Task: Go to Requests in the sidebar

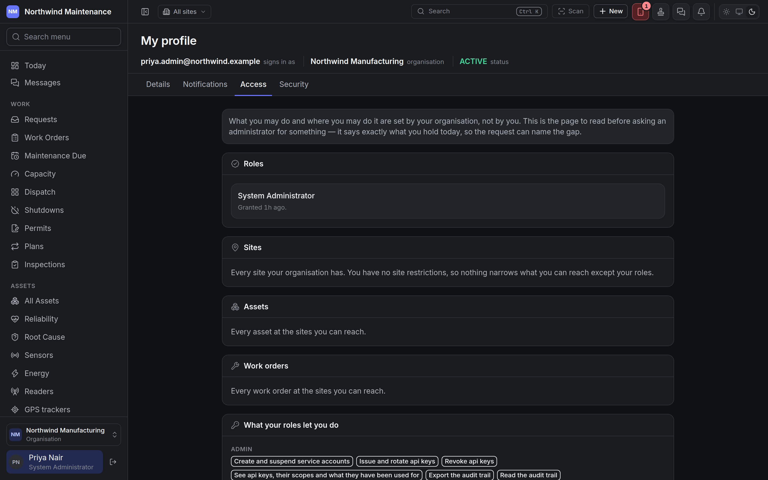Action: (64, 119)
